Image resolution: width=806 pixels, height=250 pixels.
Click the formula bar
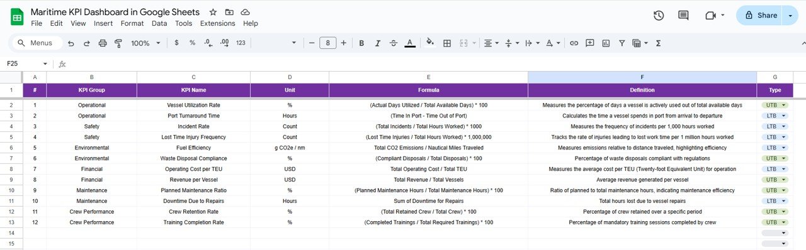click(x=434, y=64)
